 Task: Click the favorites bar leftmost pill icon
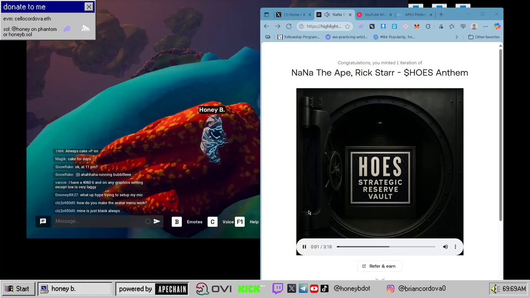coord(268,37)
